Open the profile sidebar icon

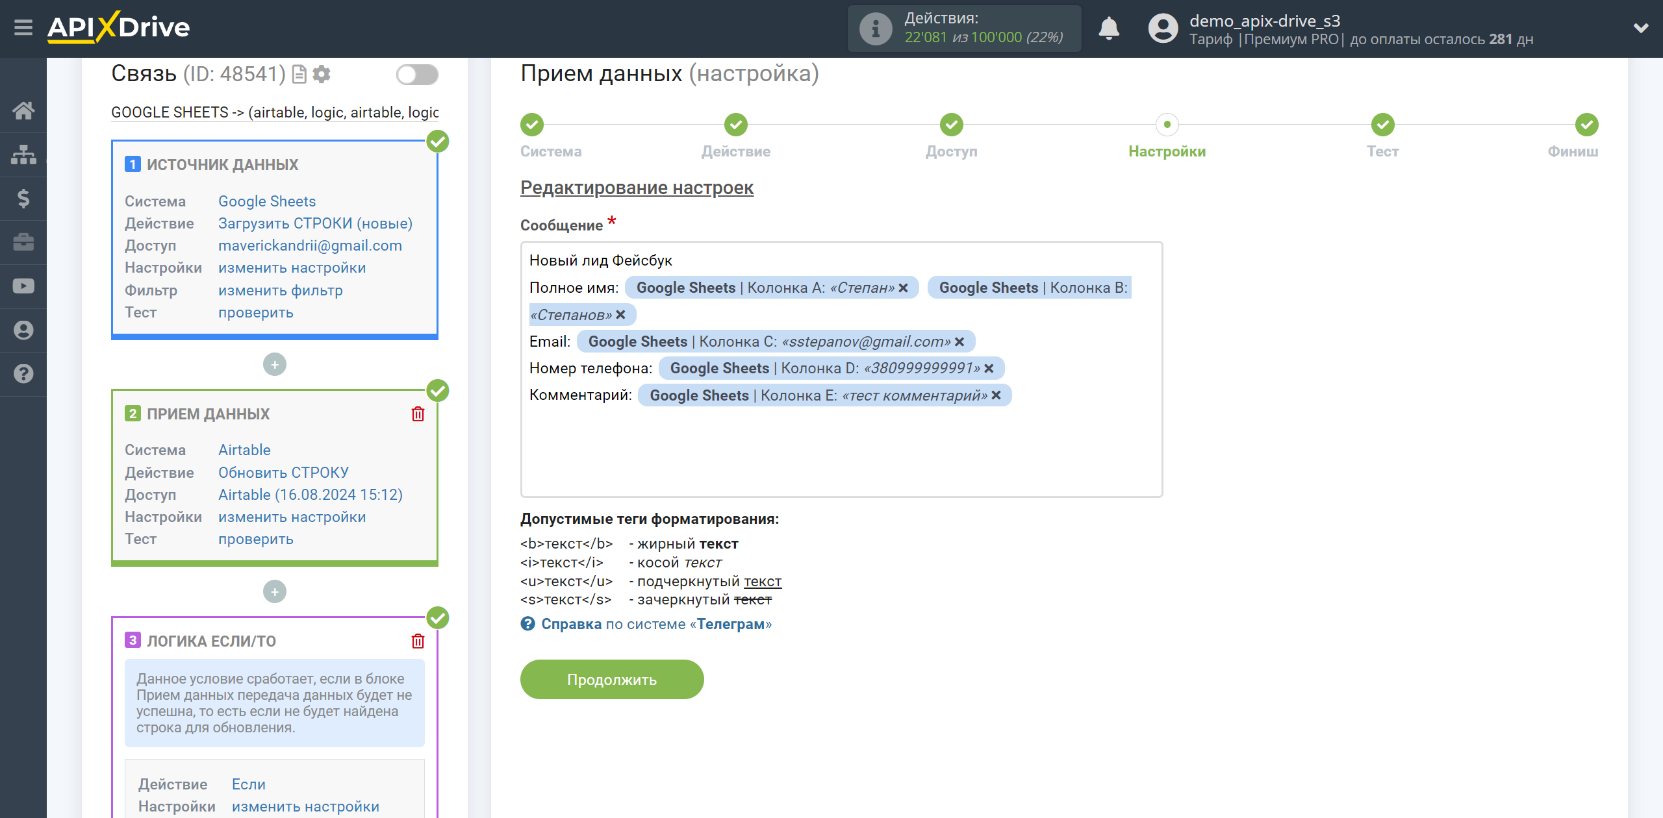(x=23, y=330)
